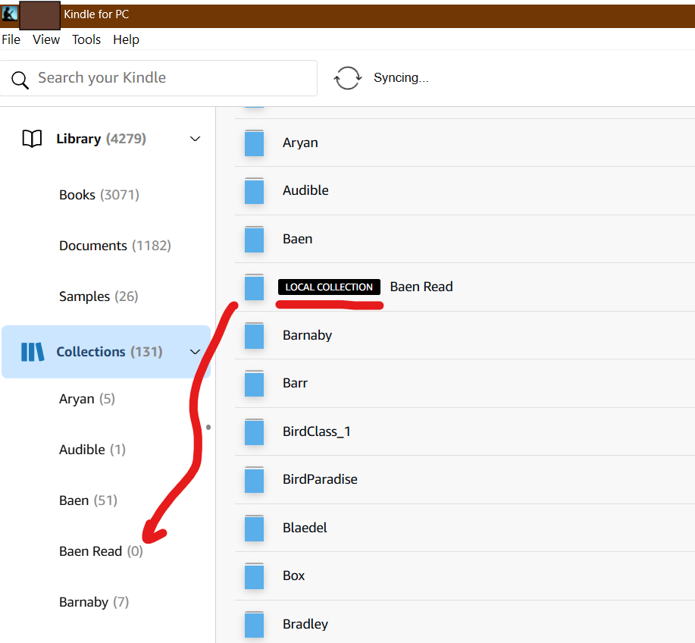
Task: Open Baen (51) sidebar collection
Action: coord(88,500)
